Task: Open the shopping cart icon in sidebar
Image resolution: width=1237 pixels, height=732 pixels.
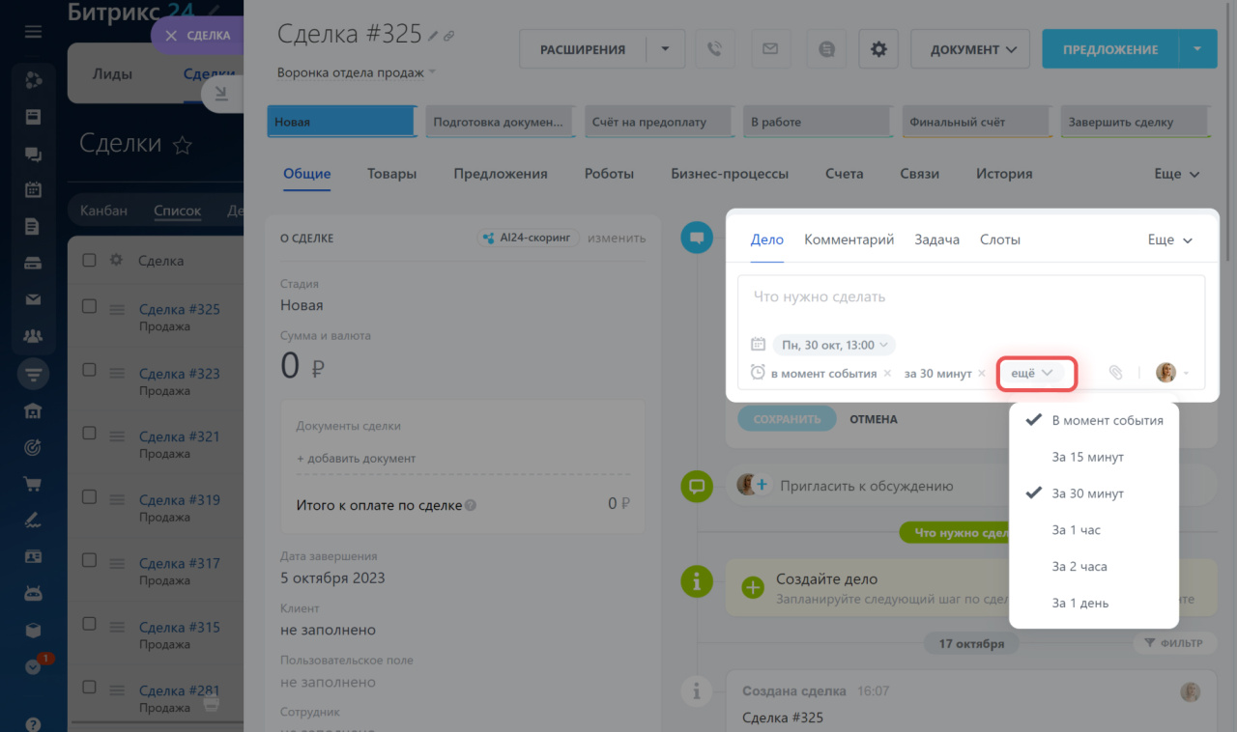Action: coord(33,484)
